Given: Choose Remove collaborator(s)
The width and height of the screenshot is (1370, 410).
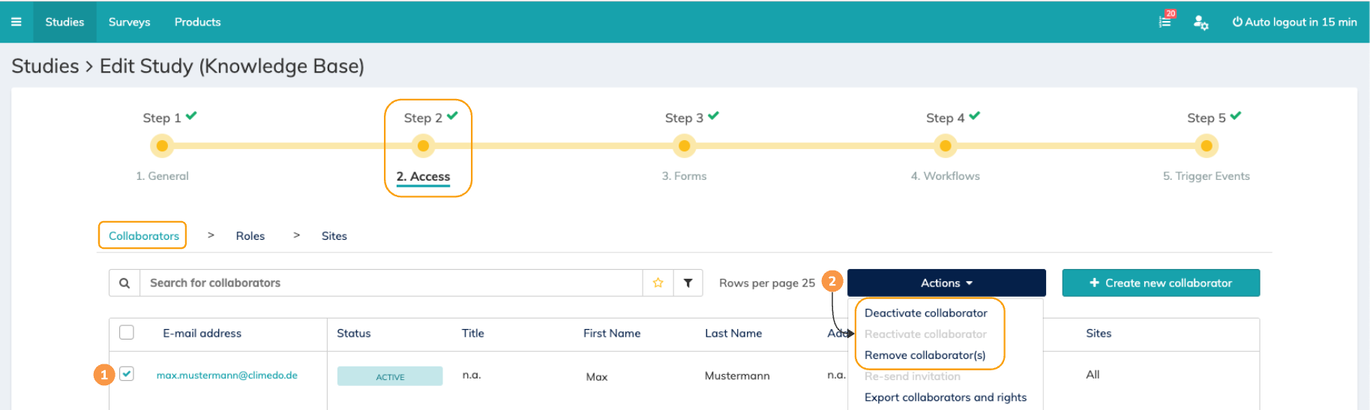Looking at the screenshot, I should click(x=925, y=355).
